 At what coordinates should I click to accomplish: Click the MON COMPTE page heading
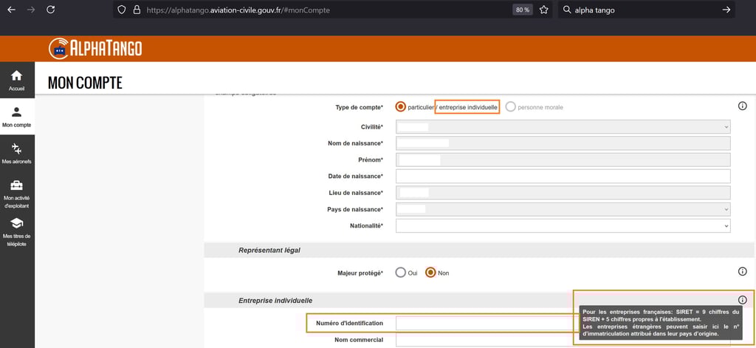pos(85,83)
